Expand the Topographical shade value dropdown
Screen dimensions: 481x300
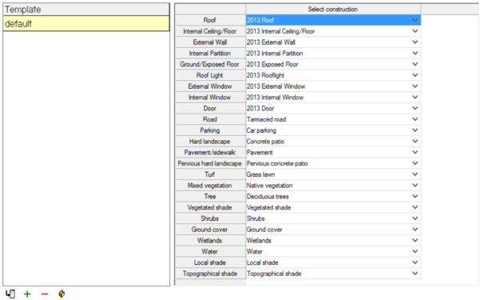[x=415, y=274]
